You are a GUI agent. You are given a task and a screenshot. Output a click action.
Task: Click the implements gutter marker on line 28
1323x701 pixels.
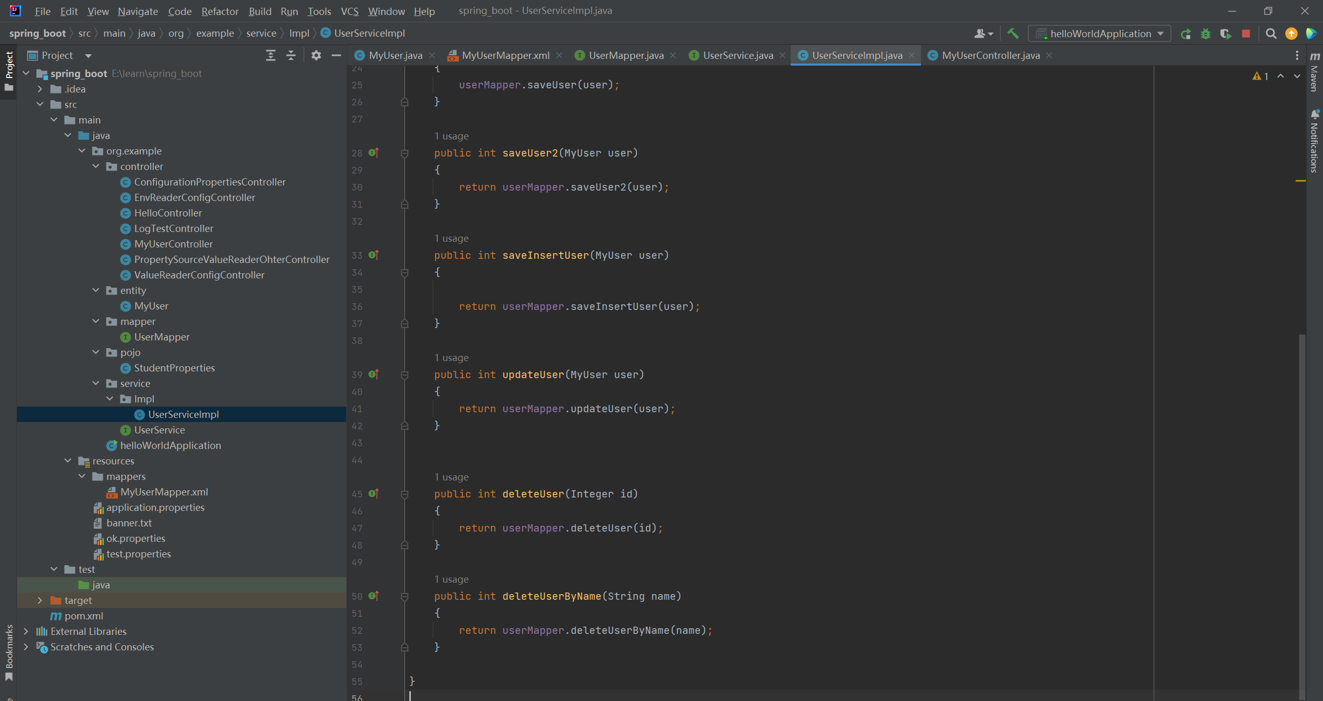(374, 153)
